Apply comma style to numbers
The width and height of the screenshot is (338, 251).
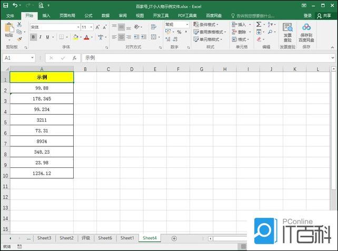pyautogui.click(x=186, y=32)
